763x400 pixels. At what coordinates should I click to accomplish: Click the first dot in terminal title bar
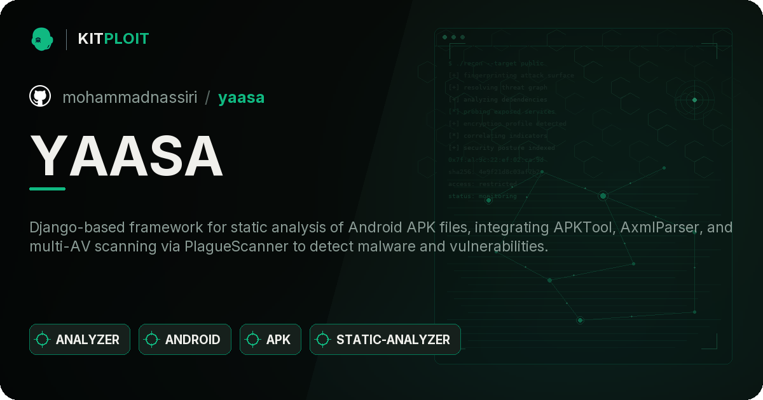(445, 37)
